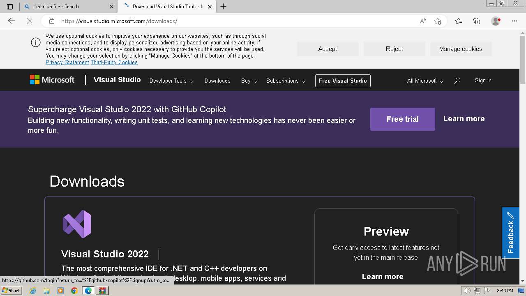
Task: Click Learn more in Copilot banner
Action: [x=464, y=119]
